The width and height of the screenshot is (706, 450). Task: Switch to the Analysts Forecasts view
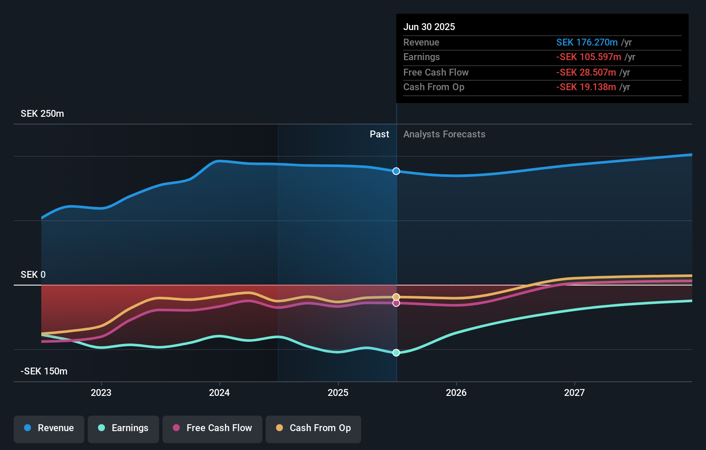444,134
